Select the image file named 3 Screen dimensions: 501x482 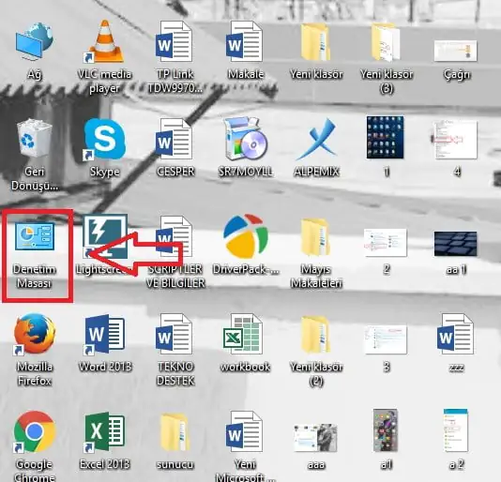pyautogui.click(x=385, y=339)
